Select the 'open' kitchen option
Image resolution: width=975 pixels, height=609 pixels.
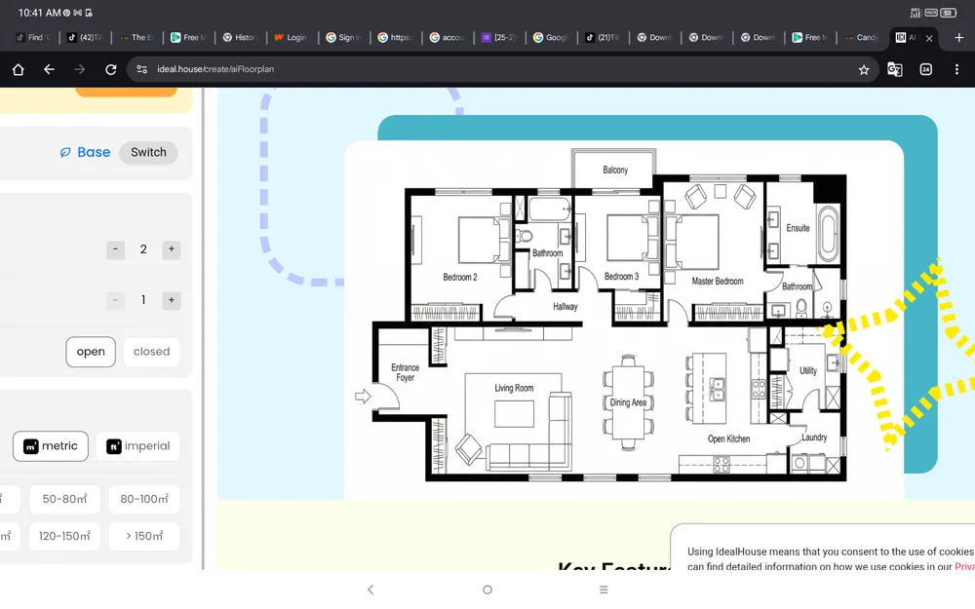point(91,352)
